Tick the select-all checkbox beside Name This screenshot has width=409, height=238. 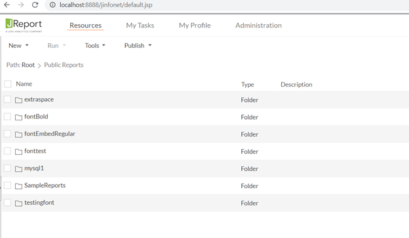[x=8, y=84]
